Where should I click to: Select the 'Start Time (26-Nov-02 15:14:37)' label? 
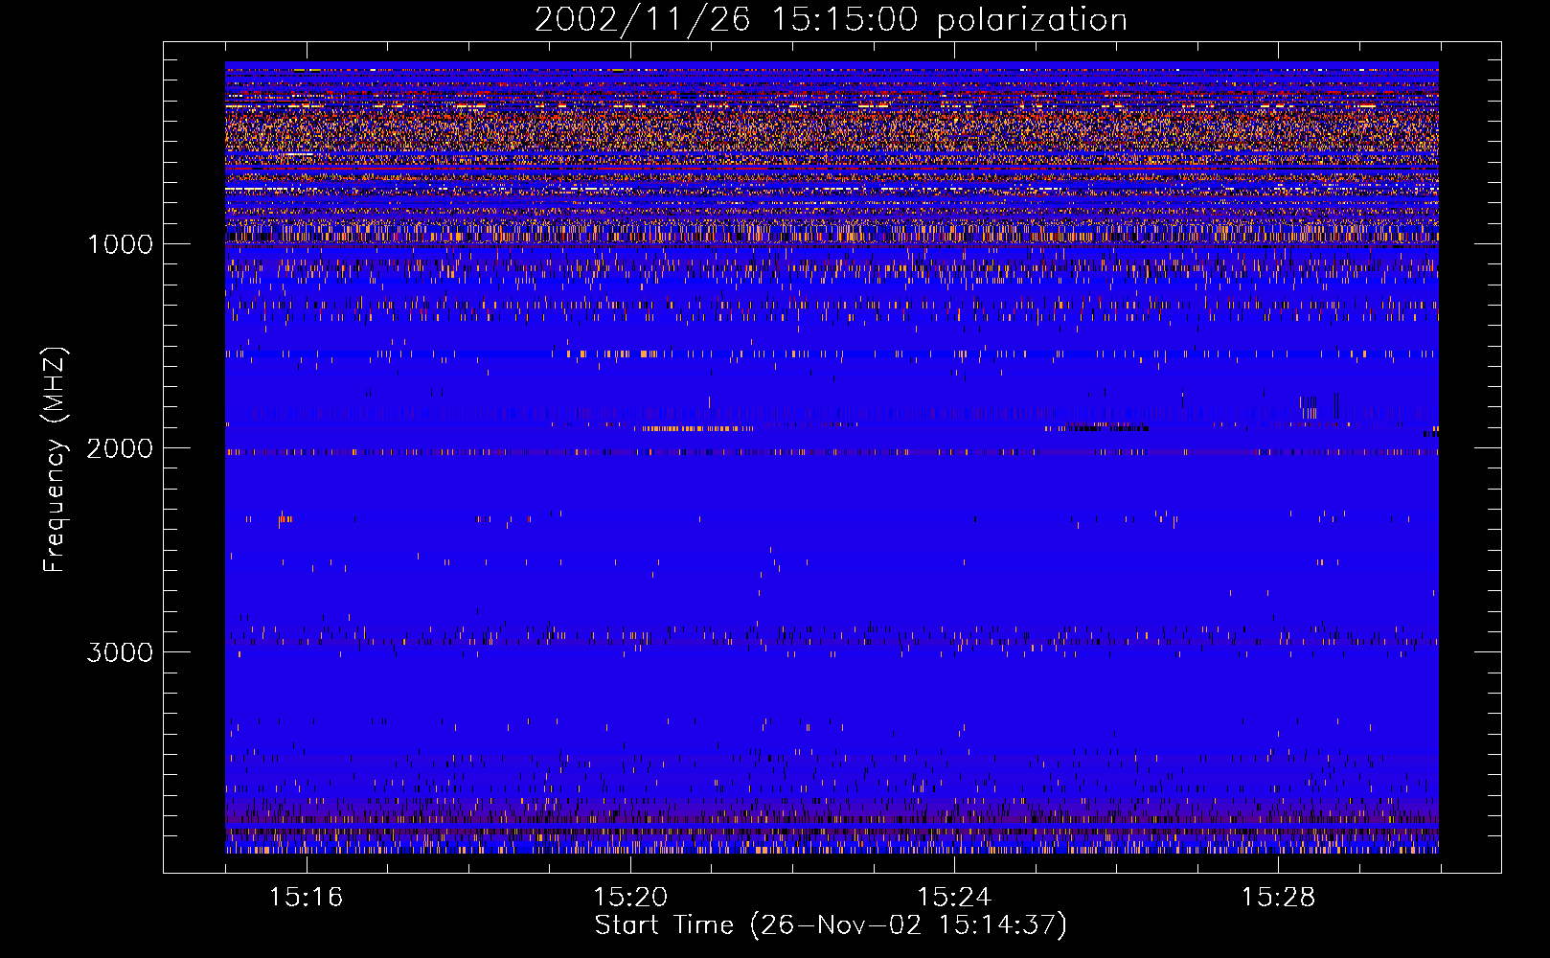click(831, 925)
